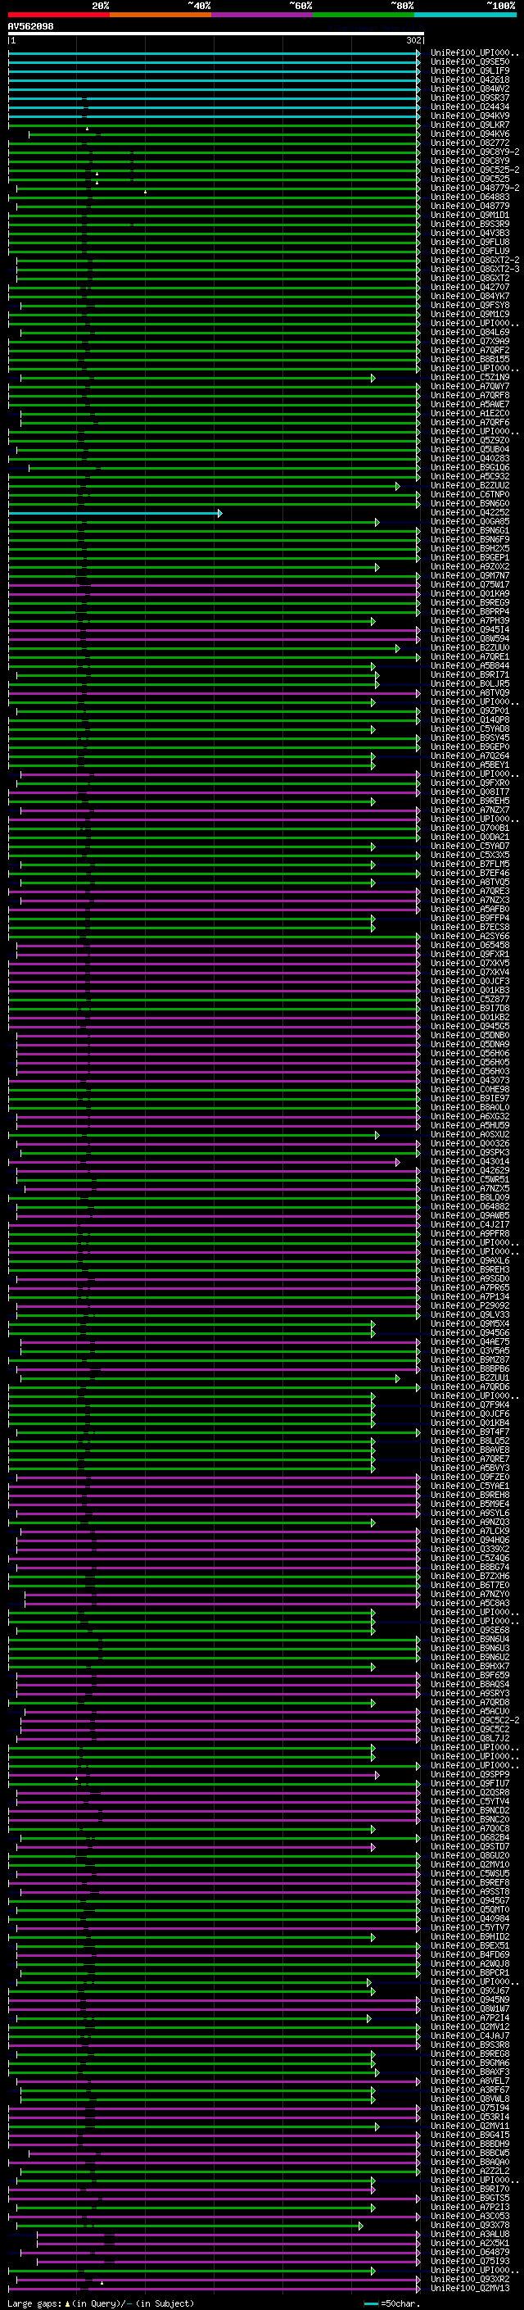Image resolution: width=524 pixels, height=2310 pixels.
Task: Click the UniRef100_Q94KV9 label
Action: 470,116
